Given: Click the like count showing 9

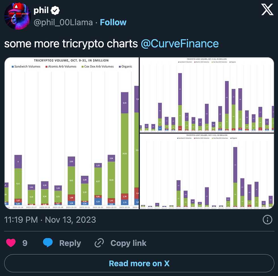Looking at the screenshot, I should (x=25, y=243).
